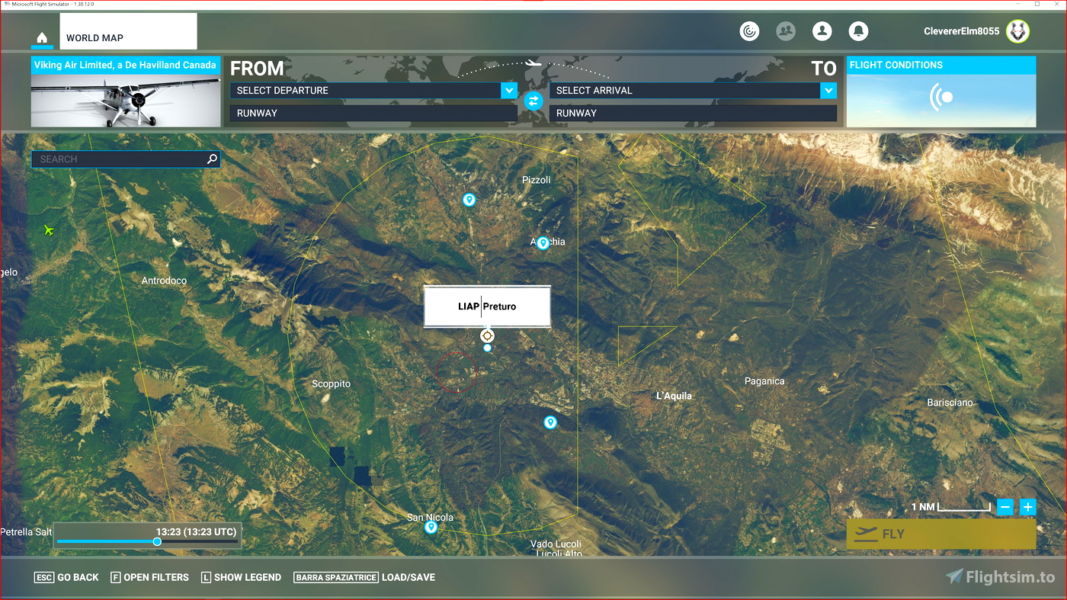Swap departure and arrival with the arrows icon
Screen dimensions: 1067x600
[x=533, y=101]
